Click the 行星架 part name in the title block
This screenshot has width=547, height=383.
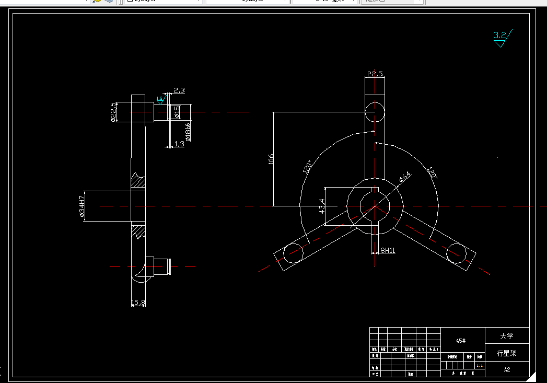507,353
